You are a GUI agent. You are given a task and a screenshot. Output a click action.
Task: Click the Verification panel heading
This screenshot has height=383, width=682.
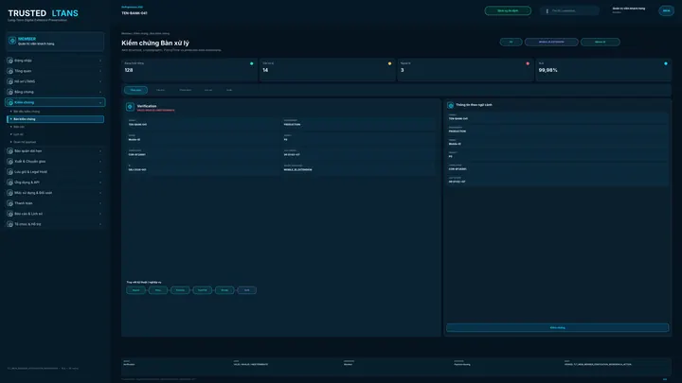(147, 106)
